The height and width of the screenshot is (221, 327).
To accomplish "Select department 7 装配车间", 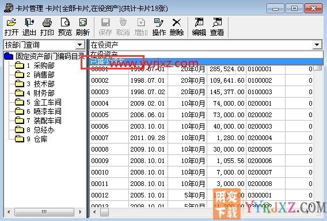I will 44,121.
